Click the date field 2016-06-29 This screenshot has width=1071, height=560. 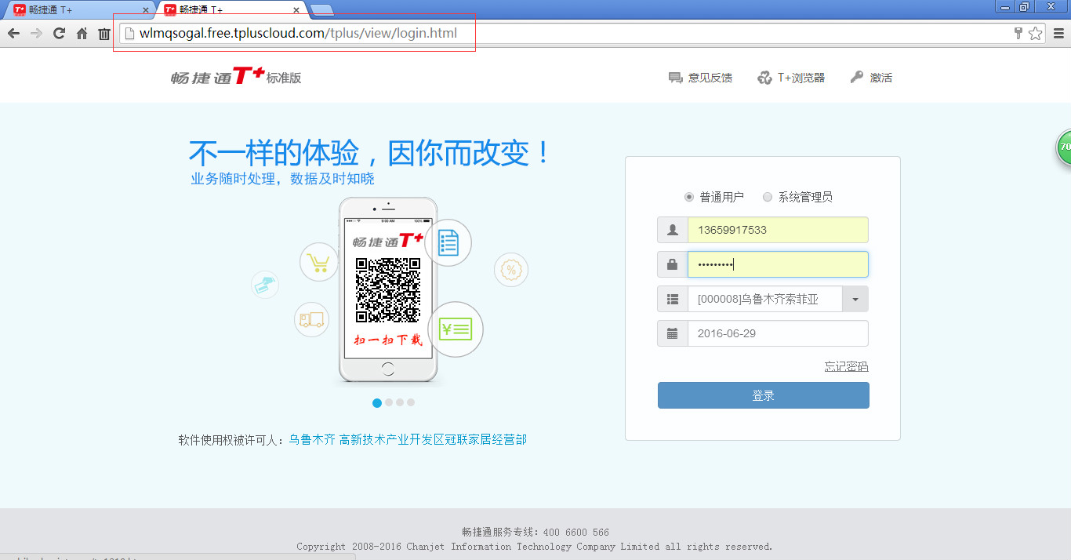(778, 333)
